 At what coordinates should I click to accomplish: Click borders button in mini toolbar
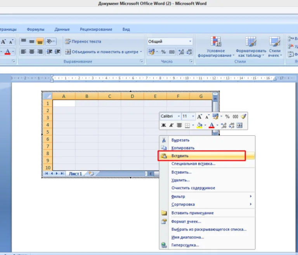187,125
